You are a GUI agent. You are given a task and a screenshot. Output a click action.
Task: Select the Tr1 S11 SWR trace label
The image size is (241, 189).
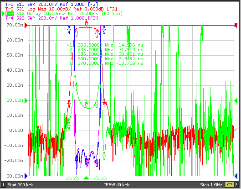(x=51, y=4)
